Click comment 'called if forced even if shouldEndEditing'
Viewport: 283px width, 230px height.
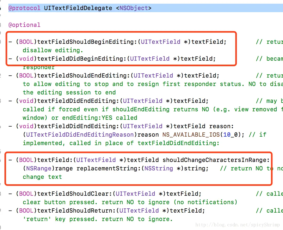pos(96,109)
